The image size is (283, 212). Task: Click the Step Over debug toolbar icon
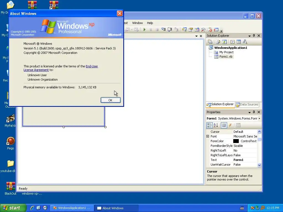click(170, 29)
